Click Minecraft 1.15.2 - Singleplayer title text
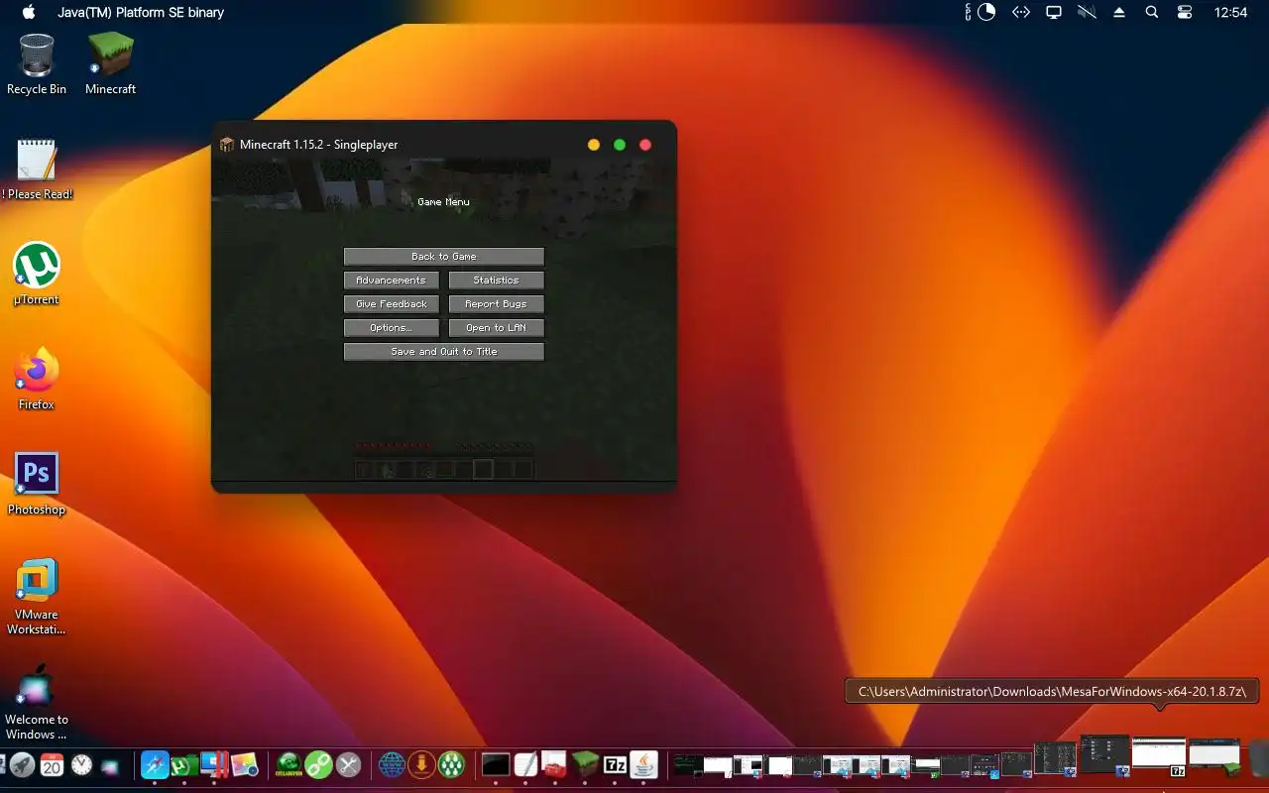 [x=318, y=145]
